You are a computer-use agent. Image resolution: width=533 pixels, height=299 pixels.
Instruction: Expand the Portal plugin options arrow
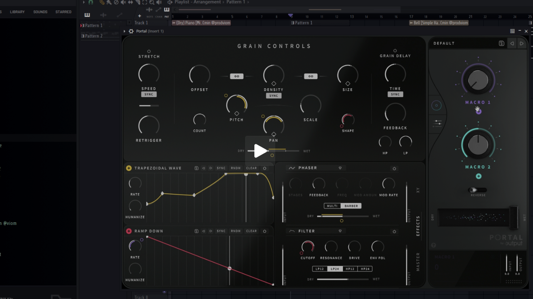click(124, 31)
